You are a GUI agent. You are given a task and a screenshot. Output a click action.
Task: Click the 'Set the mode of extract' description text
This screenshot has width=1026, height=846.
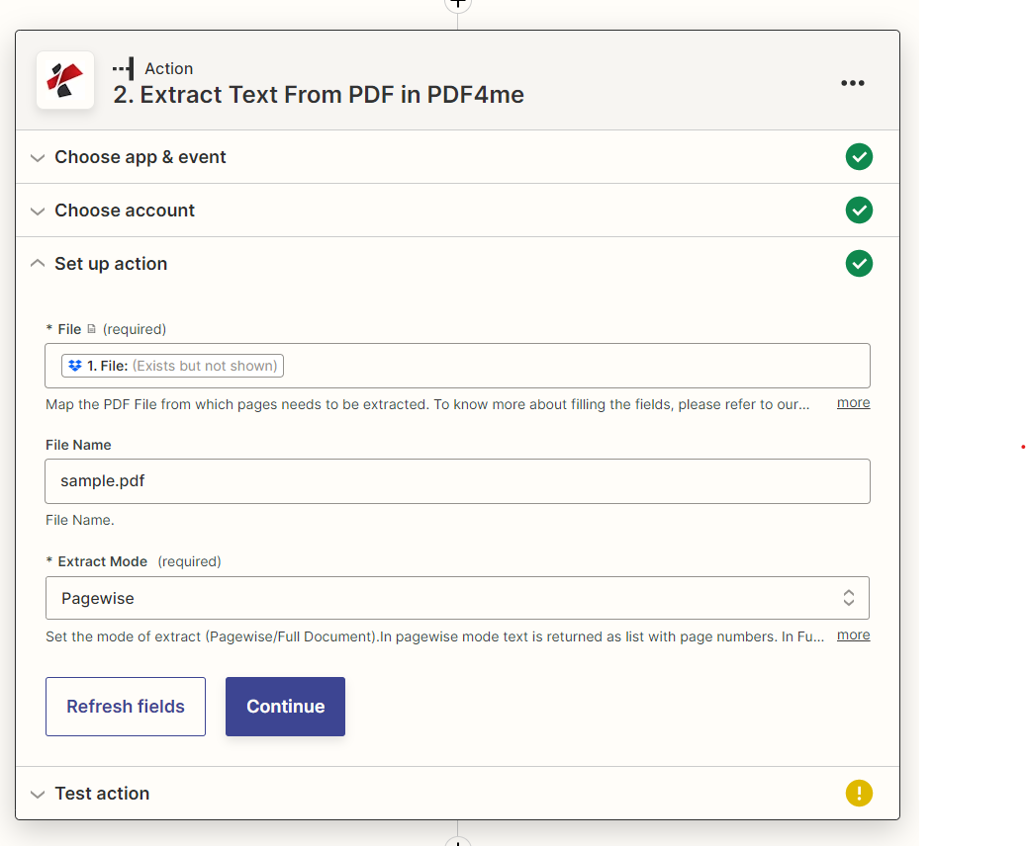434,636
